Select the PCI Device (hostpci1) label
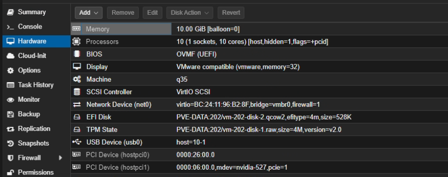448x177 pixels. click(x=118, y=167)
